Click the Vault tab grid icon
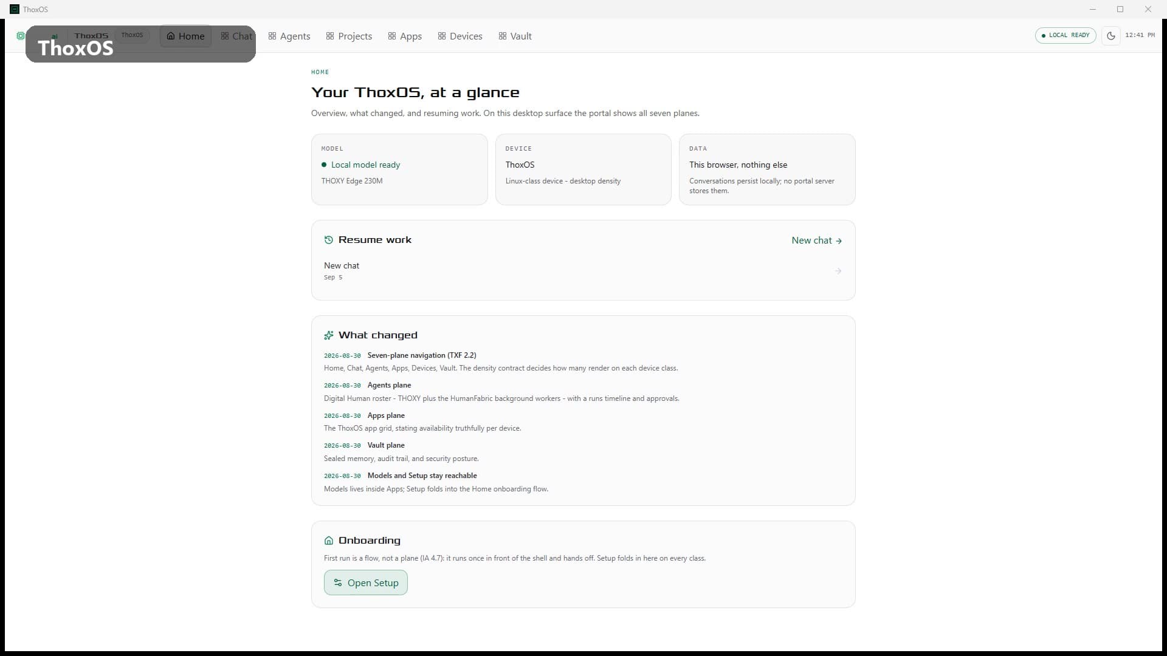The height and width of the screenshot is (656, 1167). [503, 36]
